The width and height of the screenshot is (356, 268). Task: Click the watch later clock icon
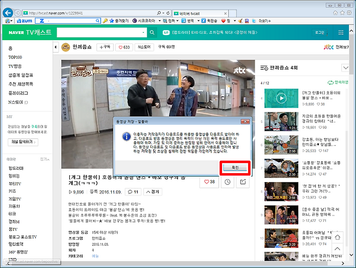[x=227, y=182]
